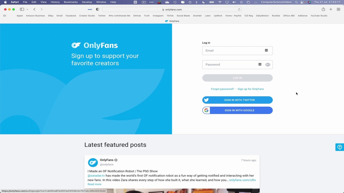This screenshot has width=344, height=193.
Task: Click SIGN IN WITH TWITTER button
Action: coord(237,100)
